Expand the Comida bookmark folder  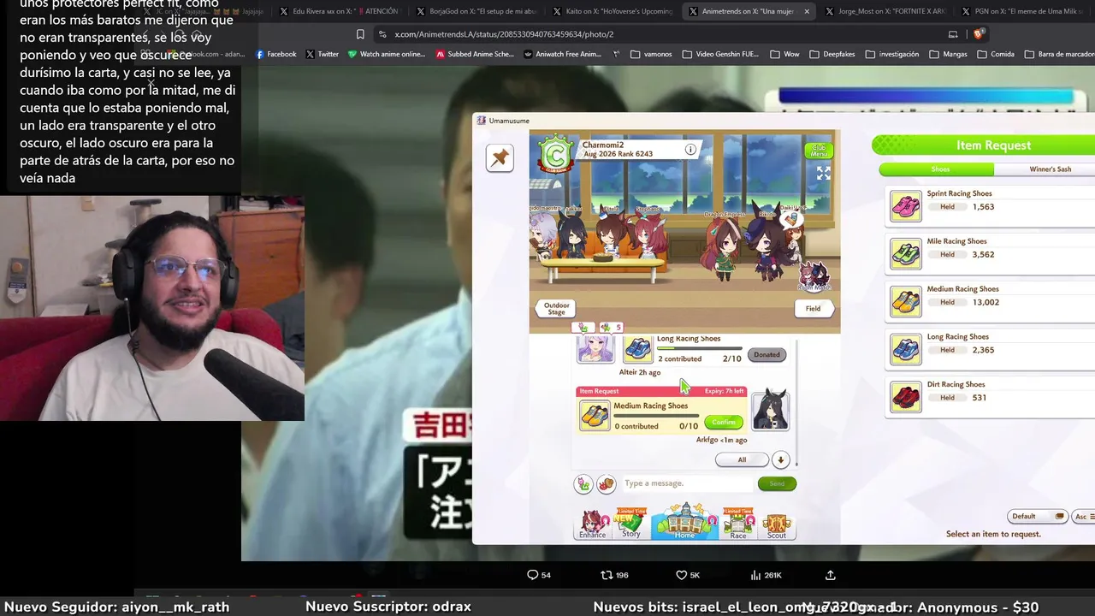[x=996, y=54]
